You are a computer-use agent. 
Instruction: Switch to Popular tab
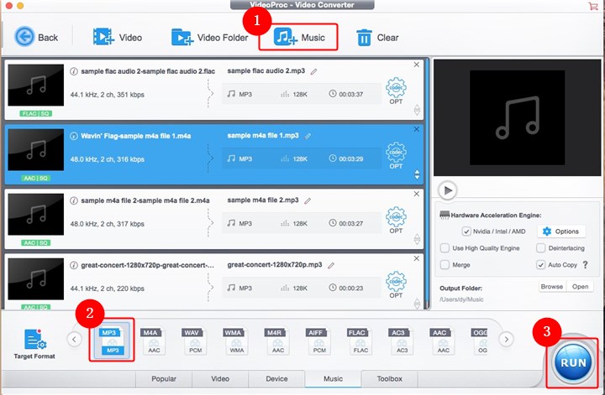[164, 379]
